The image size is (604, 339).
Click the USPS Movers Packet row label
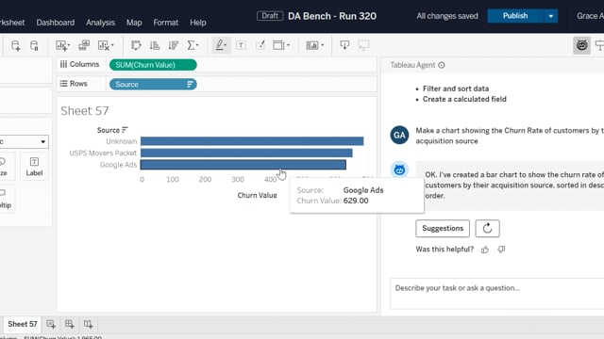coord(103,153)
